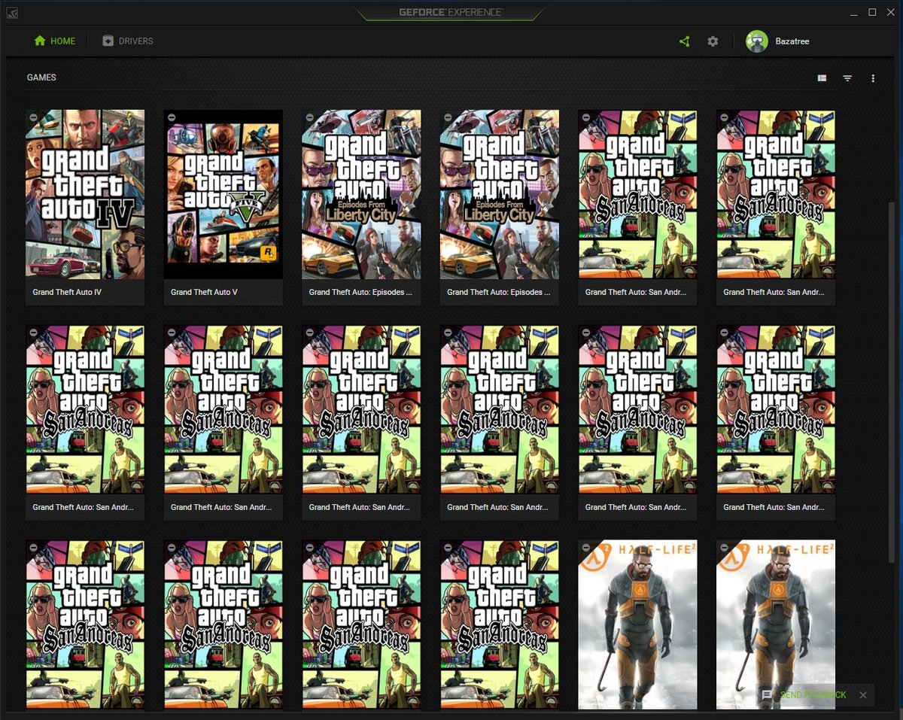903x720 pixels.
Task: Minimize the GeForce Experience window
Action: [853, 13]
